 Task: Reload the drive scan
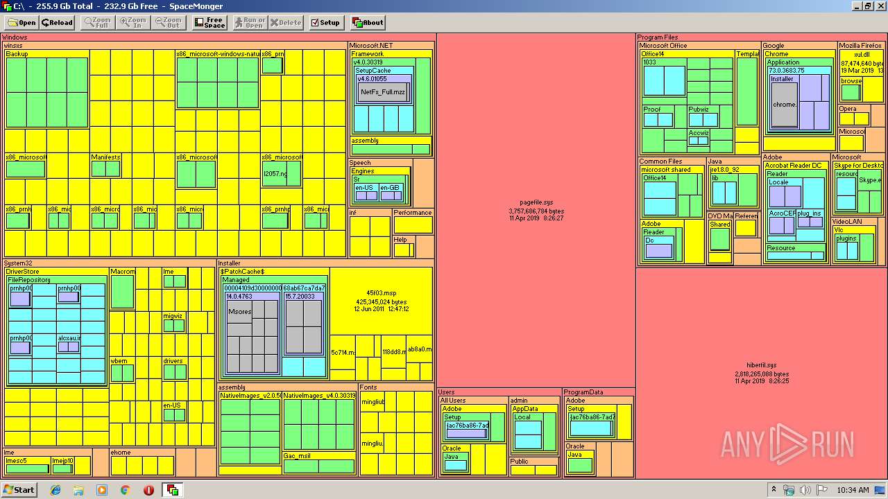click(x=57, y=22)
